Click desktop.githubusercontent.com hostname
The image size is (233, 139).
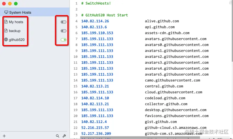[176, 110]
